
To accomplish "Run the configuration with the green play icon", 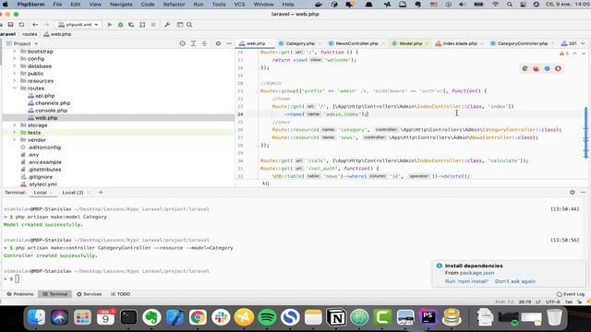I will pyautogui.click(x=110, y=25).
